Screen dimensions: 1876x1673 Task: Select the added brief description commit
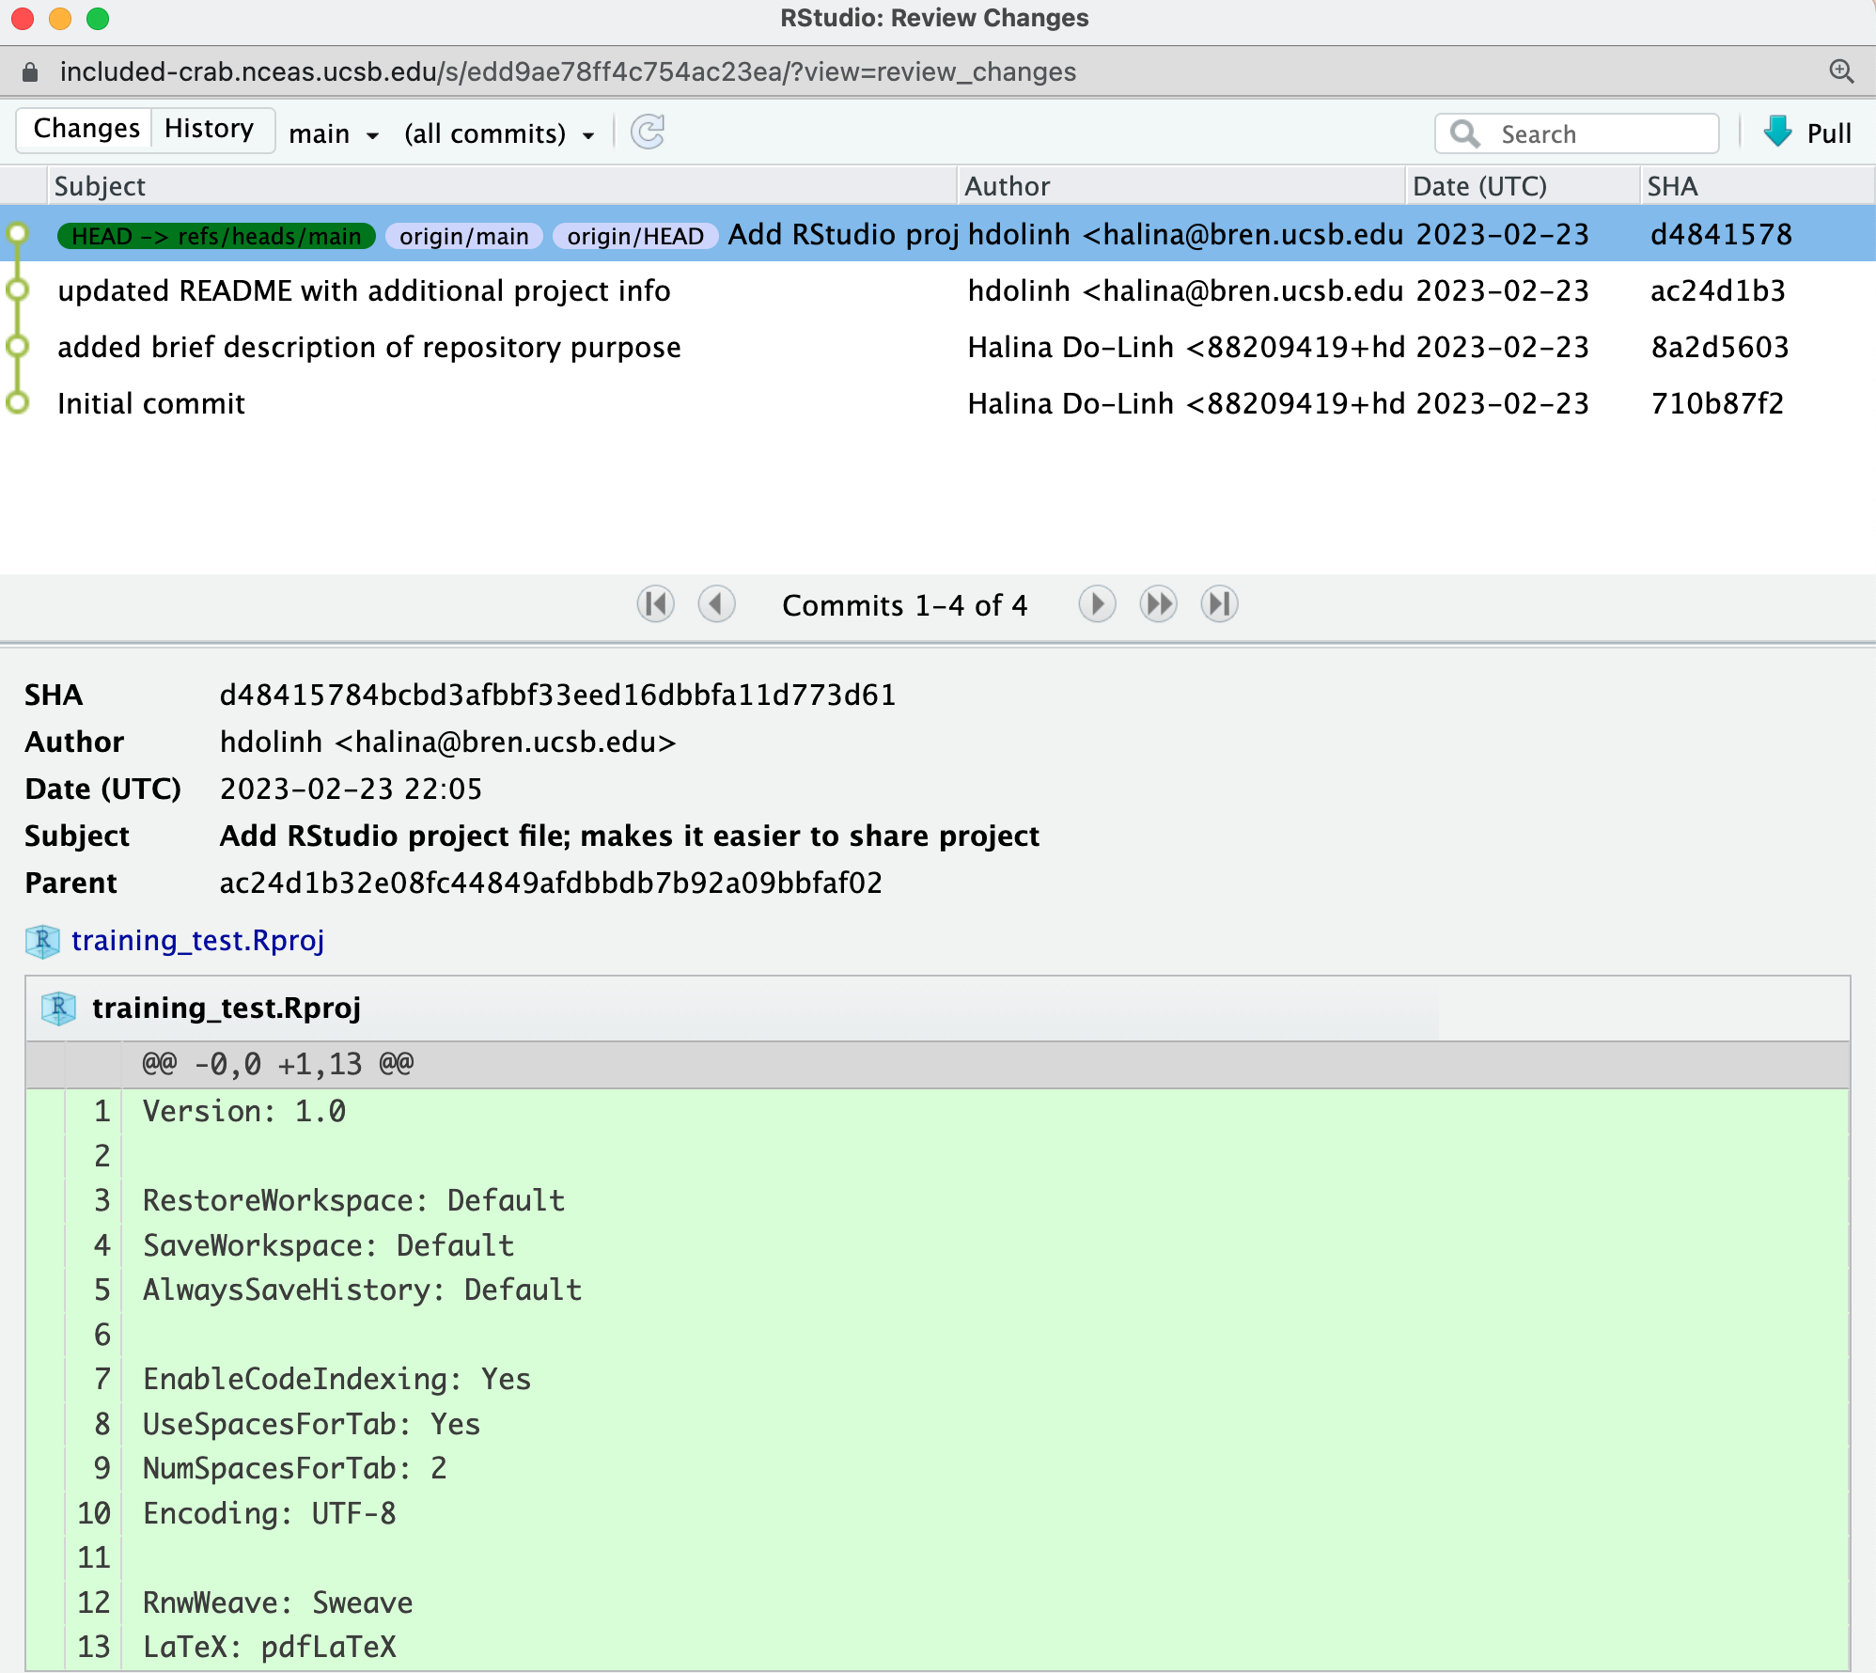pyautogui.click(x=368, y=348)
